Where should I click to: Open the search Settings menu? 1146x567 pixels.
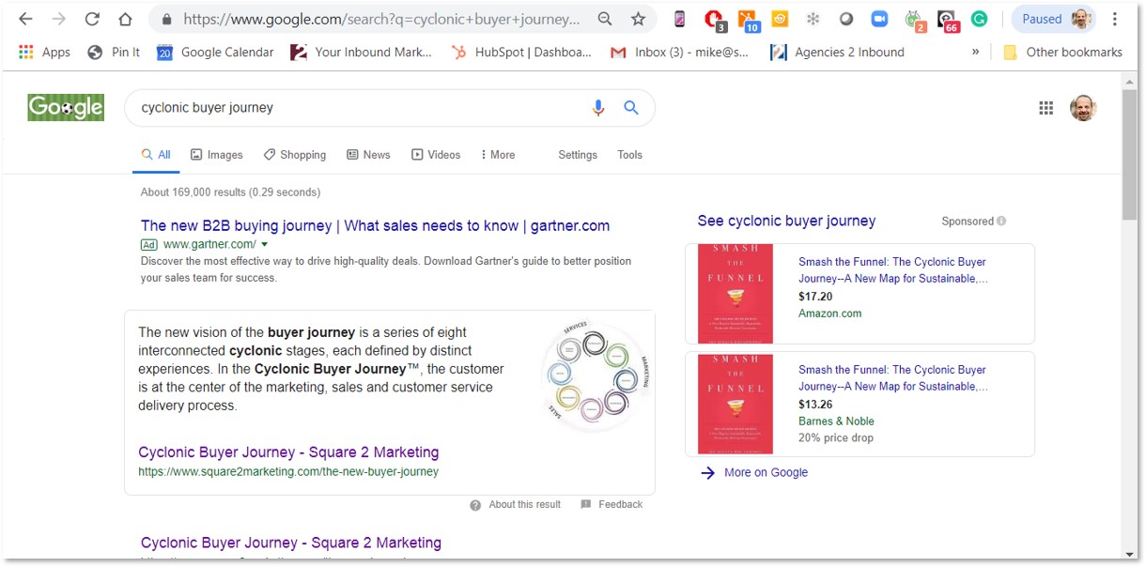tap(578, 155)
